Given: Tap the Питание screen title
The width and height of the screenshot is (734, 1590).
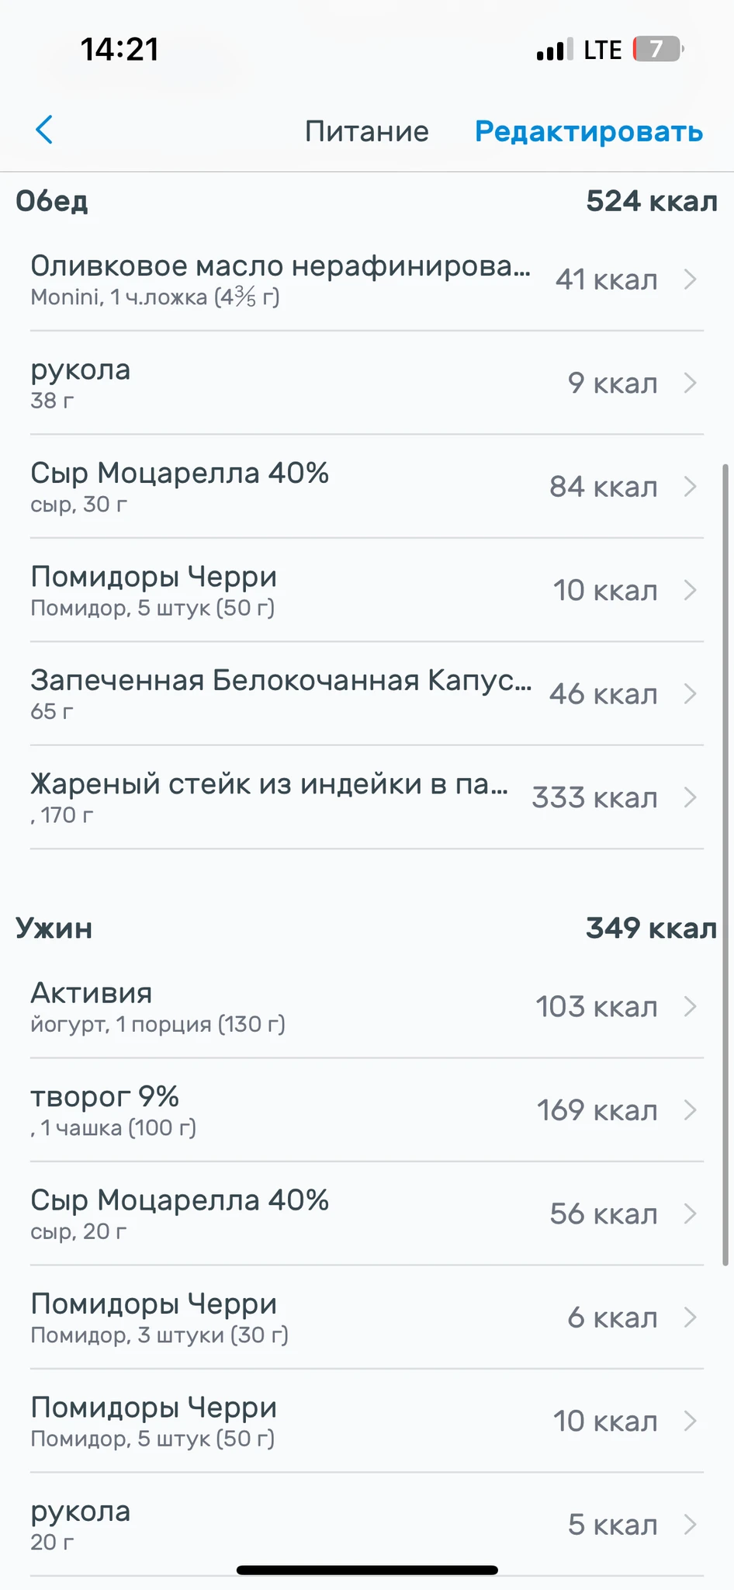Looking at the screenshot, I should [366, 131].
